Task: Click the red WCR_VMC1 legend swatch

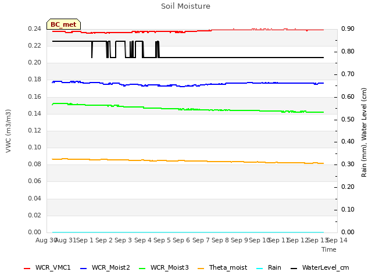Action: click(27, 269)
